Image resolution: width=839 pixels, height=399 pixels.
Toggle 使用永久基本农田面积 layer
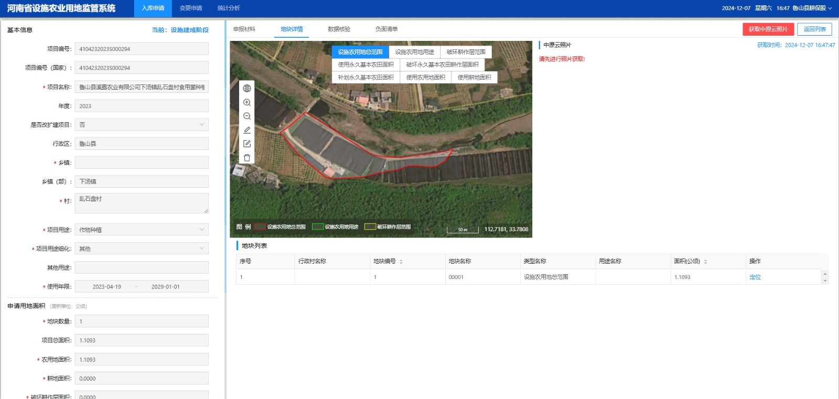tap(366, 64)
